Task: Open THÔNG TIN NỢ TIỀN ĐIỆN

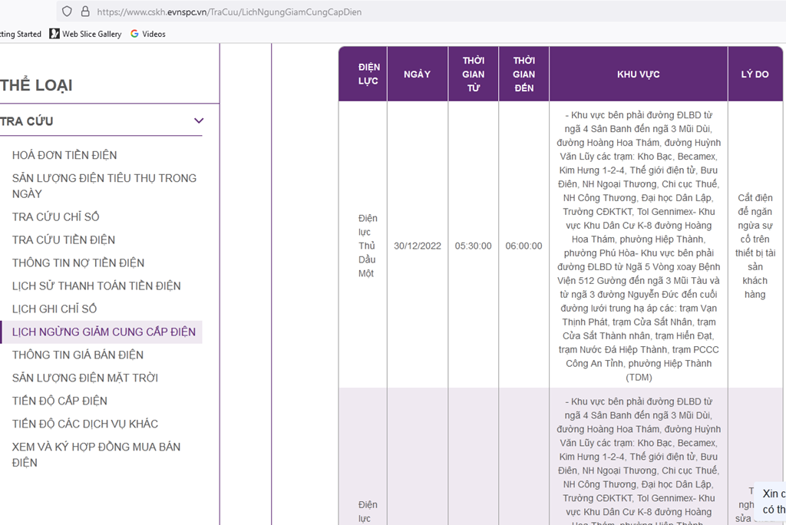Action: (78, 262)
